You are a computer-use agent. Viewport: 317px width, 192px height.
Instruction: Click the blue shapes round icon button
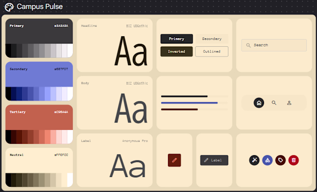(x=267, y=160)
